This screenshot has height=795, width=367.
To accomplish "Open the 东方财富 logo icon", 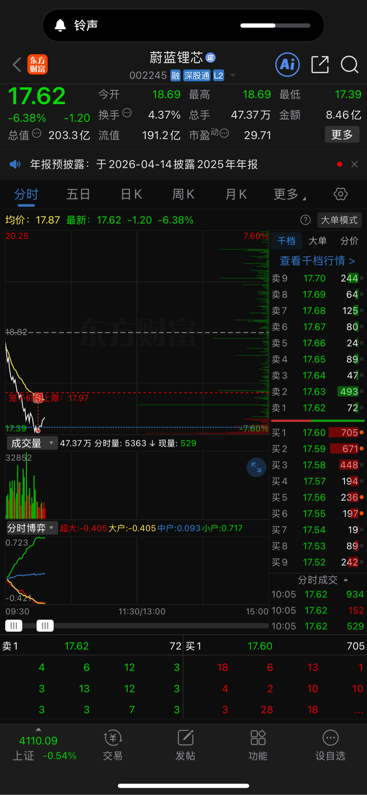I will 37,64.
